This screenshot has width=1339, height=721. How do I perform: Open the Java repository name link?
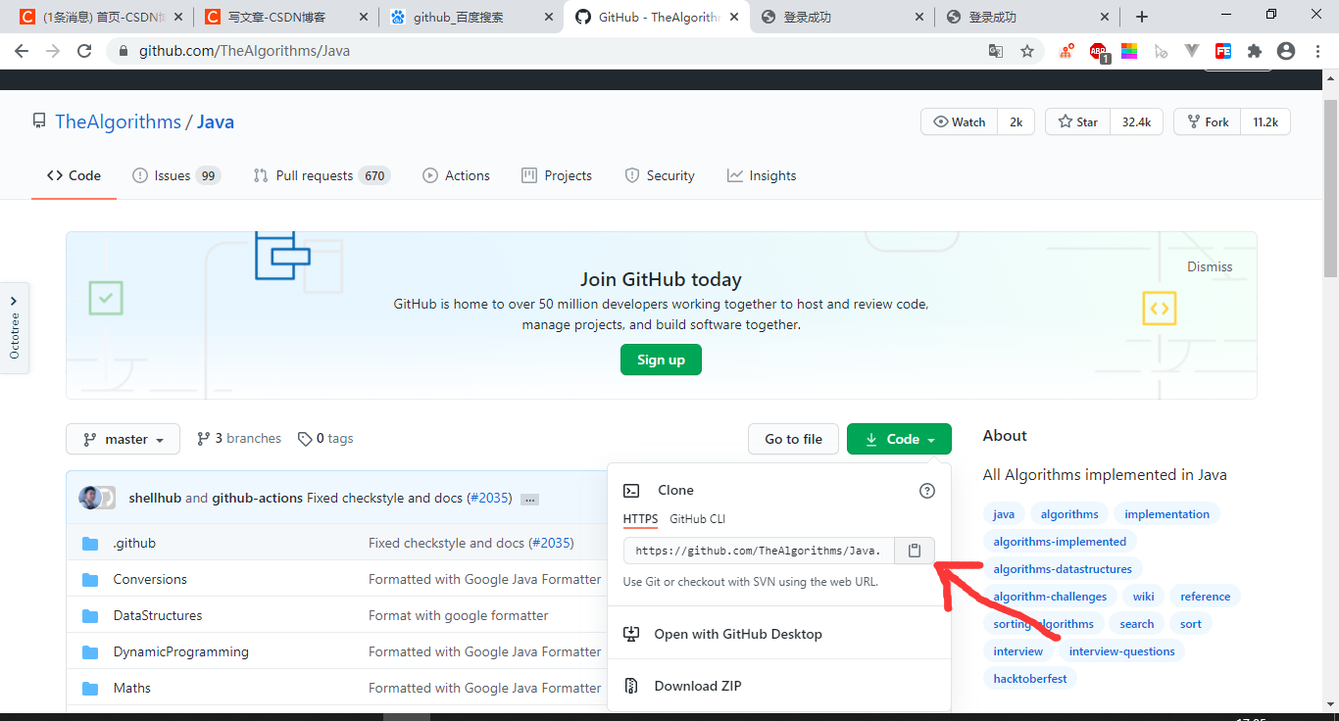(x=216, y=121)
